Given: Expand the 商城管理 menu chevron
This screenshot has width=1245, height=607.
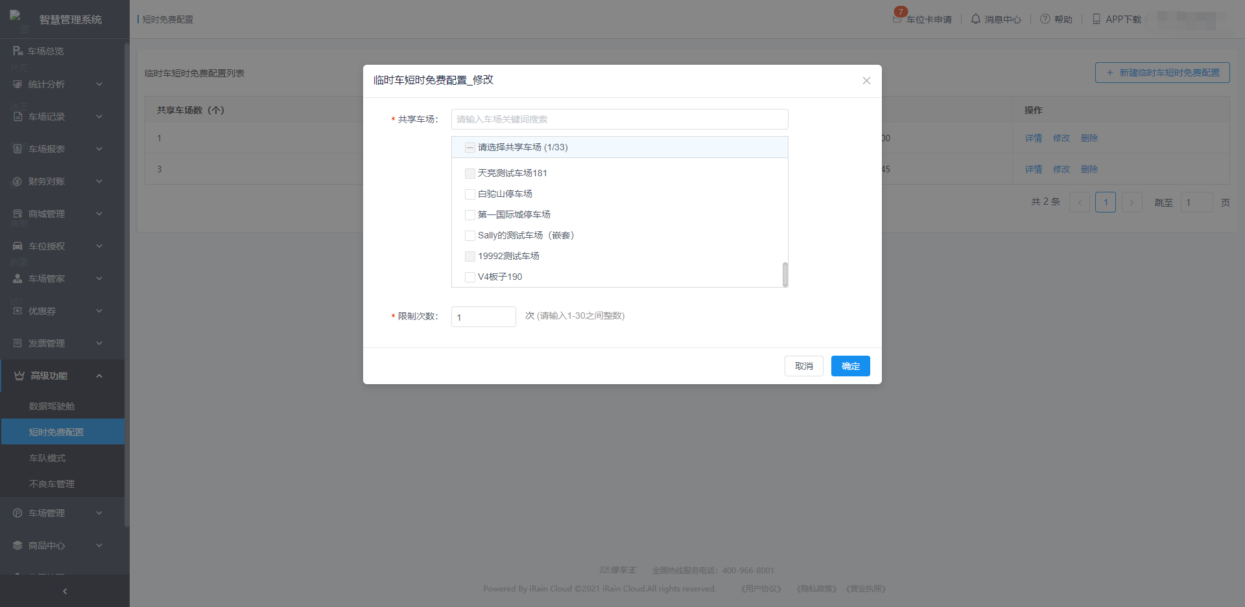Looking at the screenshot, I should coord(99,214).
